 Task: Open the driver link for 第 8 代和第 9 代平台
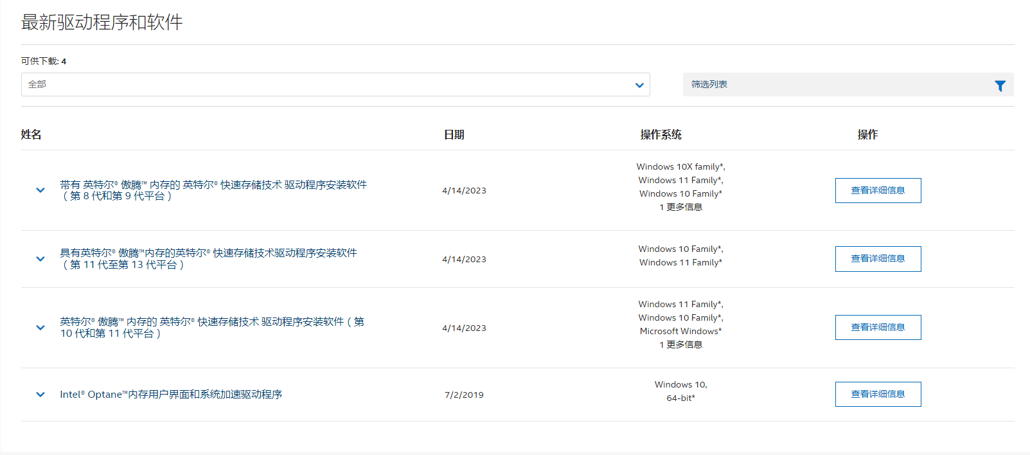pos(213,190)
